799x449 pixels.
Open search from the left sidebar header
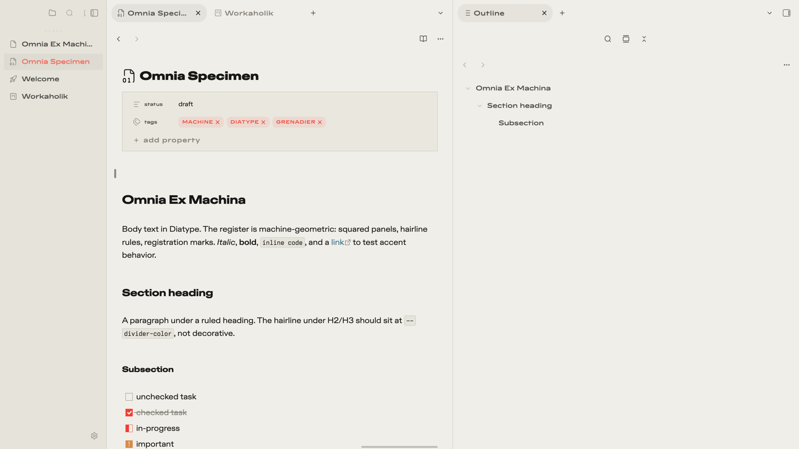coord(69,13)
